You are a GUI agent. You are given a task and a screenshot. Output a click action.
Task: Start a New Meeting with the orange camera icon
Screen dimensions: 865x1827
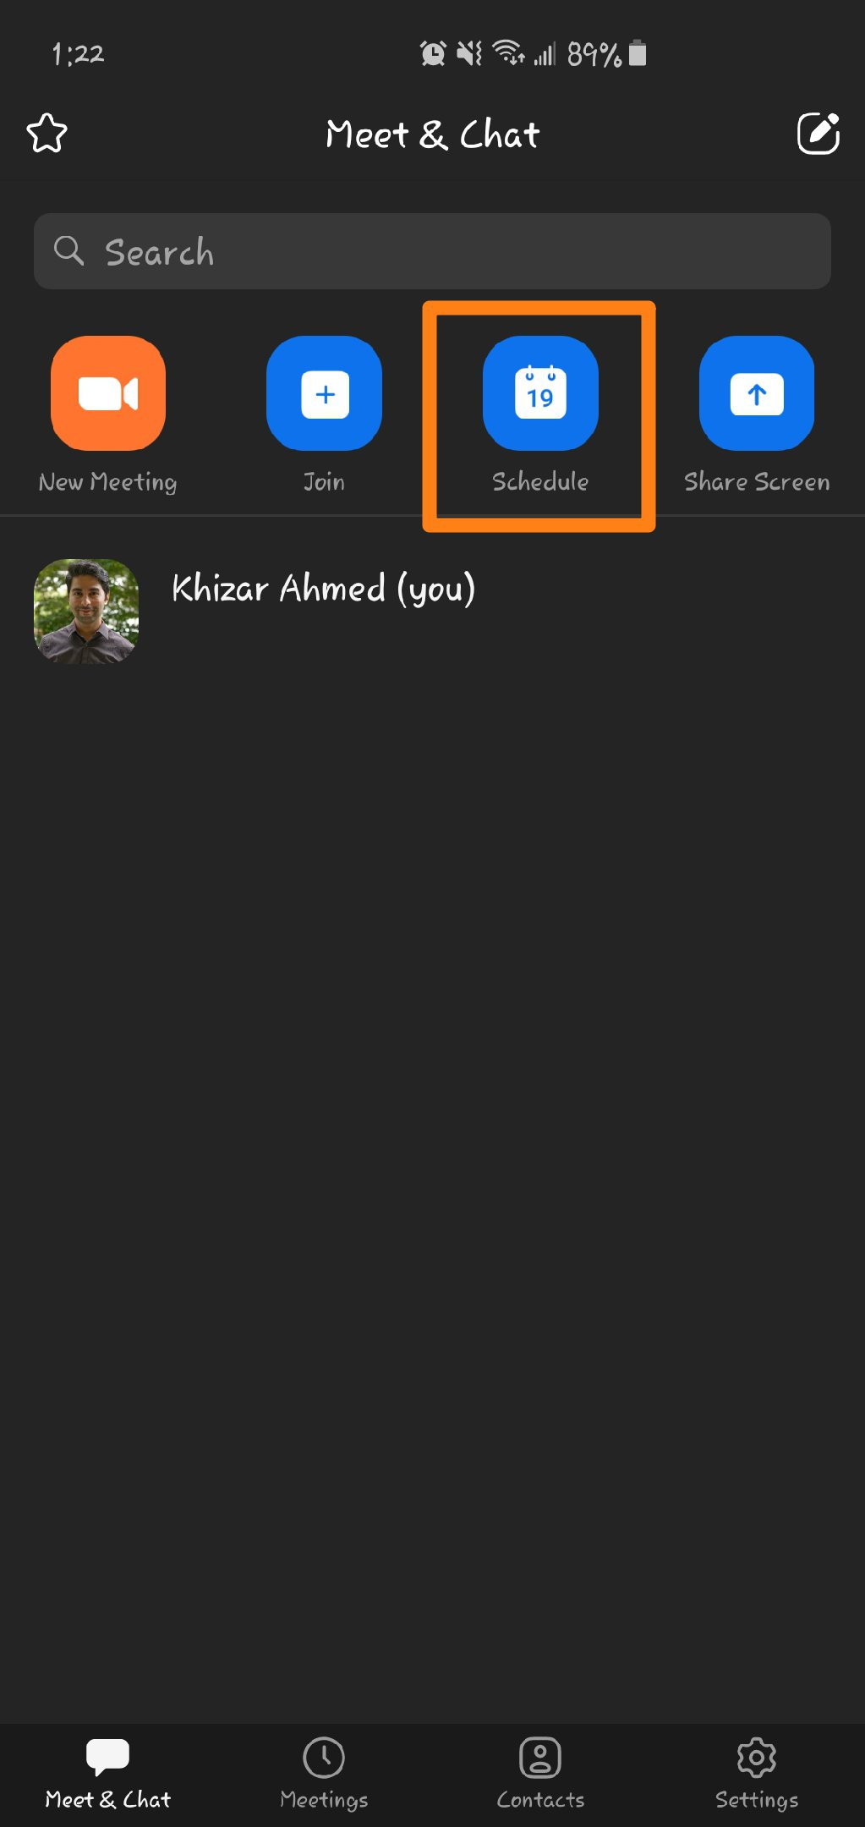[108, 393]
